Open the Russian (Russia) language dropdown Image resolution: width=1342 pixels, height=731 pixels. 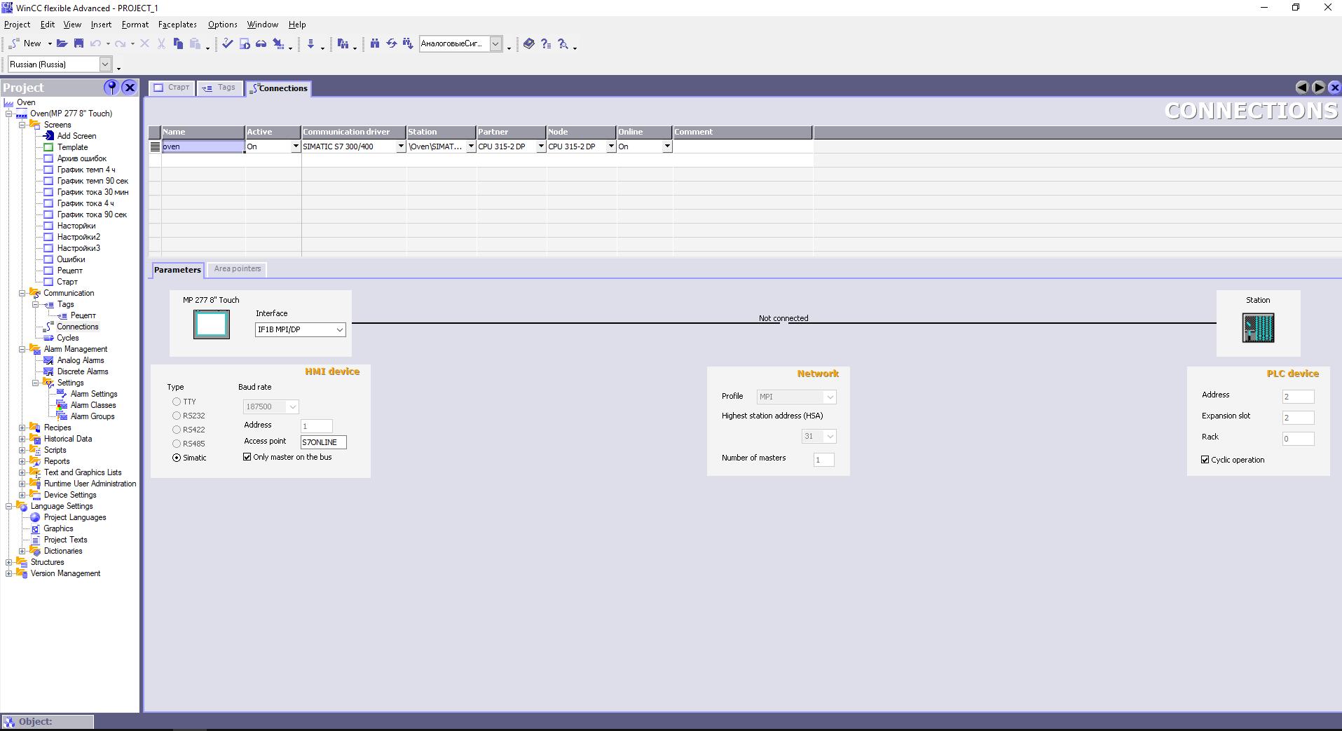(105, 64)
